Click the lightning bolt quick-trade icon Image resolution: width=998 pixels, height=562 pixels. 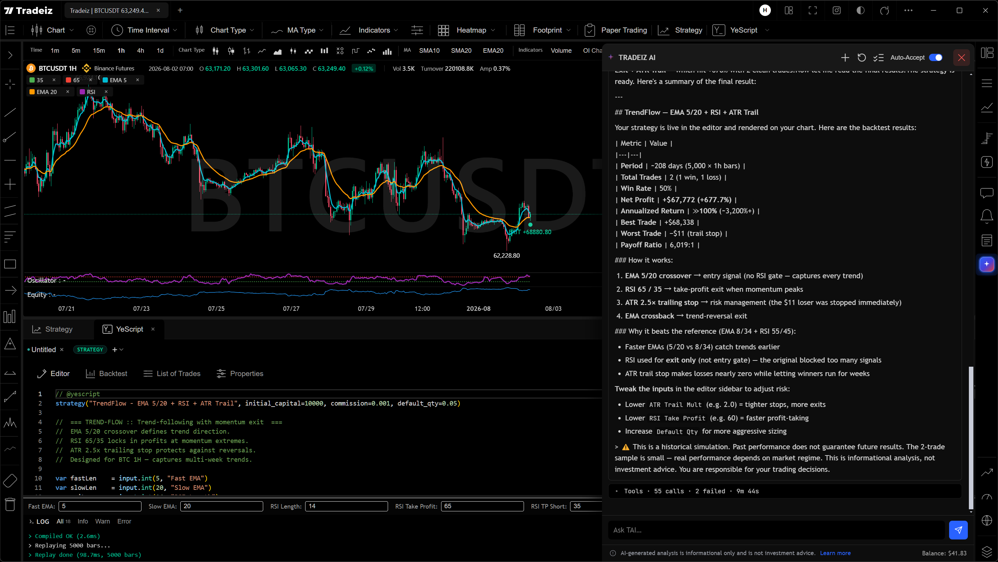coord(986,162)
